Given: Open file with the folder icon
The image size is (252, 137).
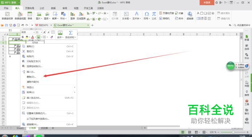Looking at the screenshot, I should 2,25.
